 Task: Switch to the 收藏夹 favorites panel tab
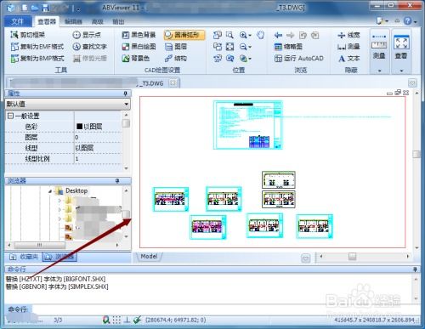[x=25, y=257]
